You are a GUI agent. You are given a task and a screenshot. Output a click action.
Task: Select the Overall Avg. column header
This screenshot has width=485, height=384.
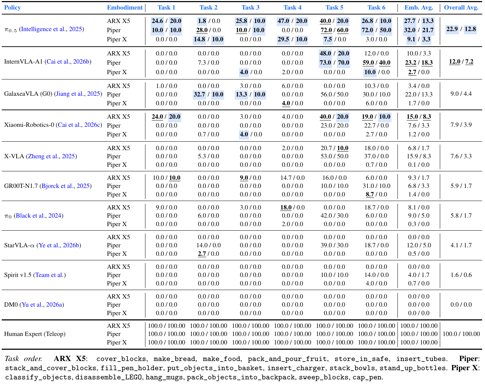coord(461,7)
